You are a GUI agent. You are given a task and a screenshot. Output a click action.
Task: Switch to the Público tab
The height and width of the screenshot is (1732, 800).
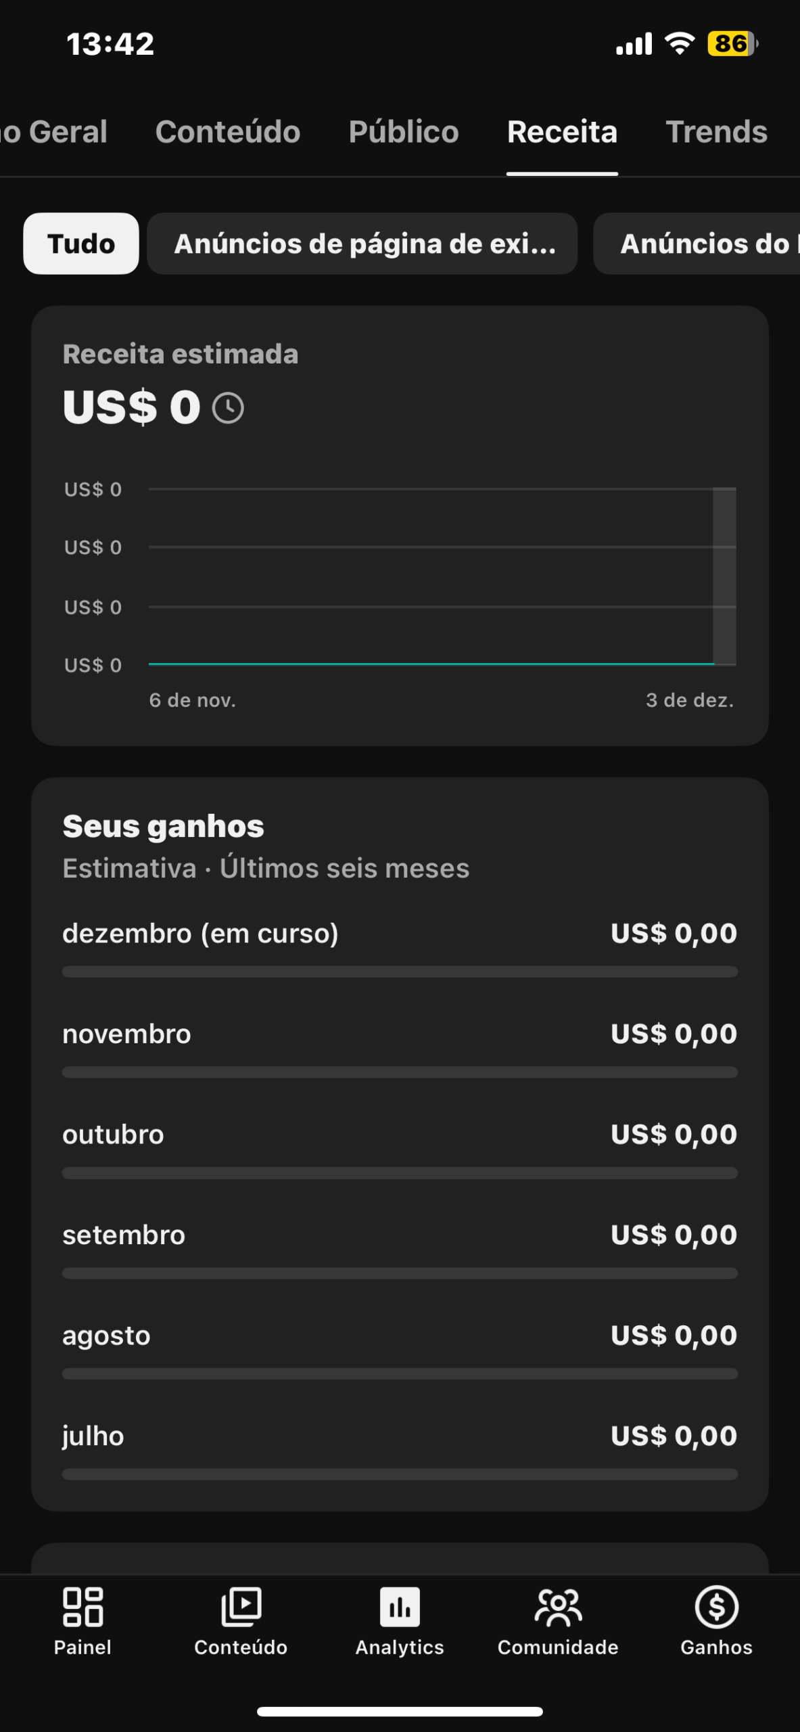pyautogui.click(x=404, y=132)
